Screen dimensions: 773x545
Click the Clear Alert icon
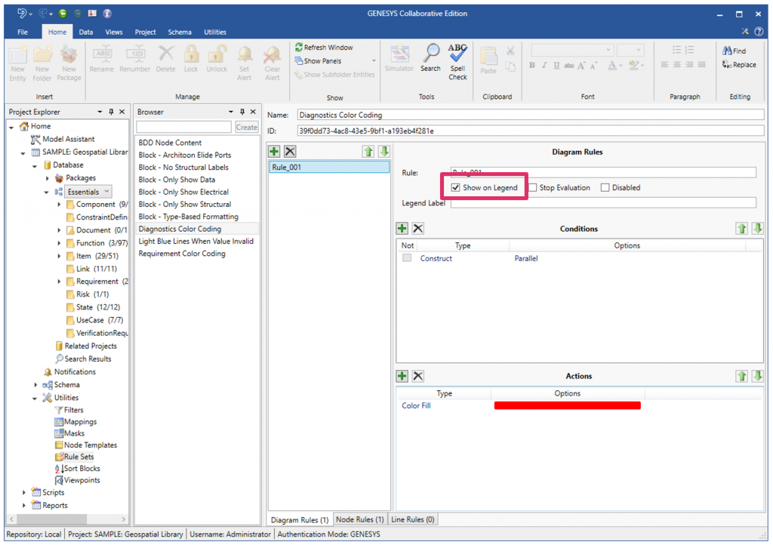pos(272,55)
